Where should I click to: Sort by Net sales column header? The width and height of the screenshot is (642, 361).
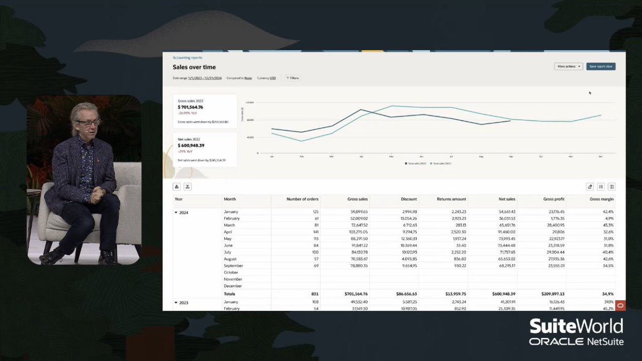coord(507,199)
